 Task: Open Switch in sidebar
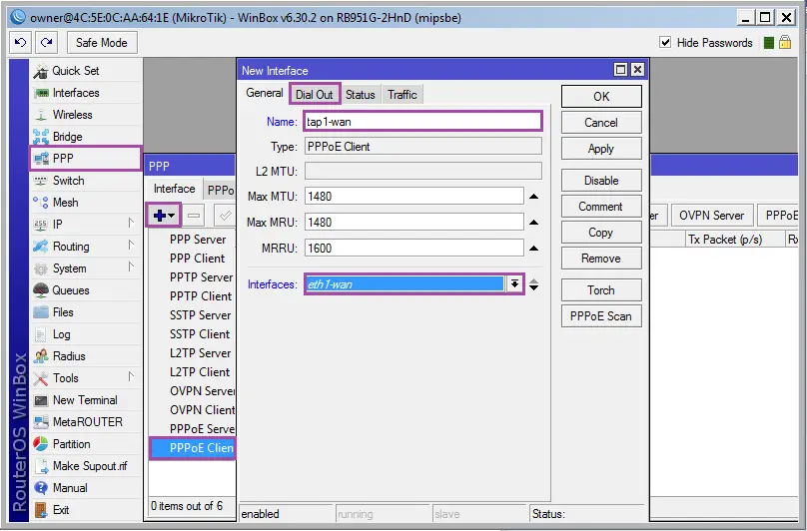click(x=85, y=181)
